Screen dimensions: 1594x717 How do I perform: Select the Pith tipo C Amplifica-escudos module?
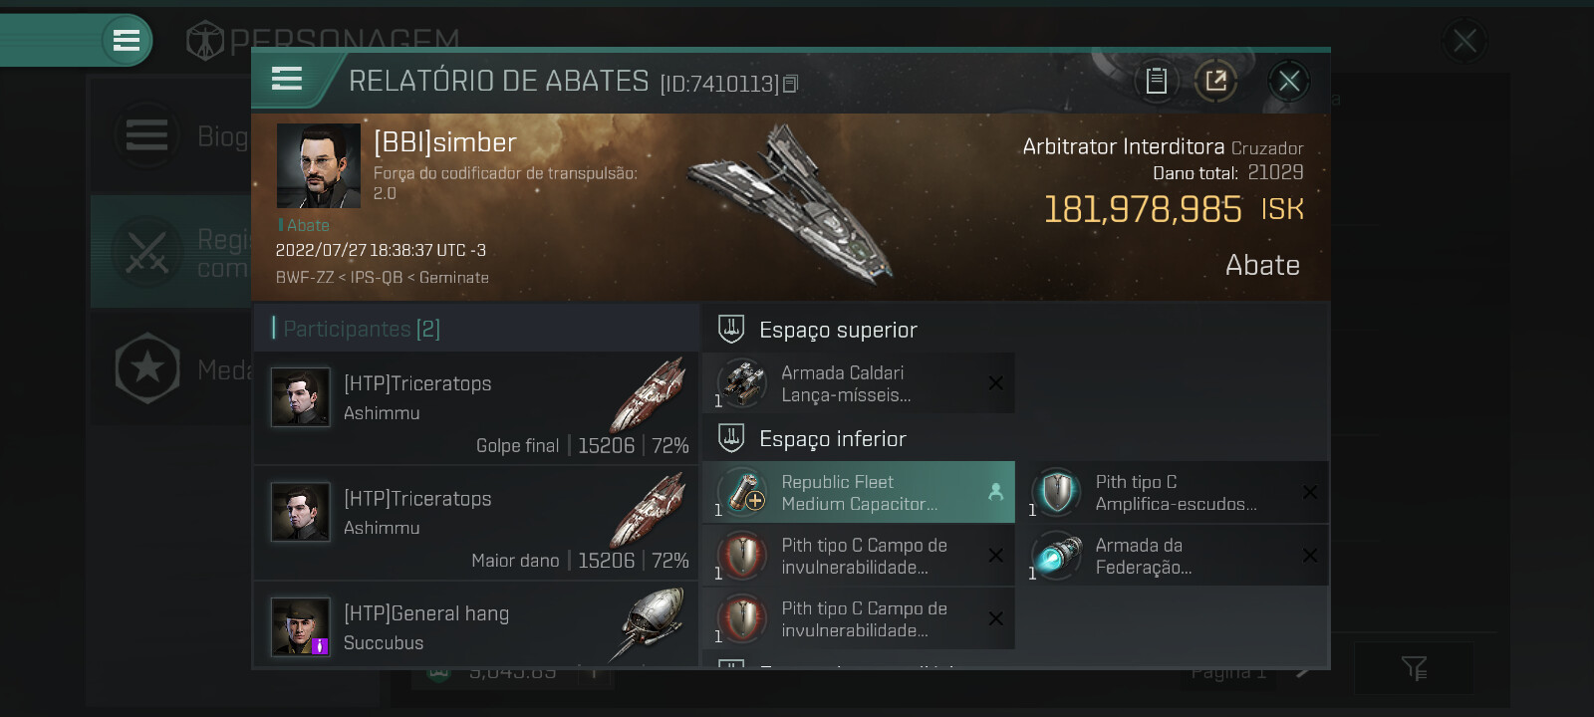click(1174, 492)
